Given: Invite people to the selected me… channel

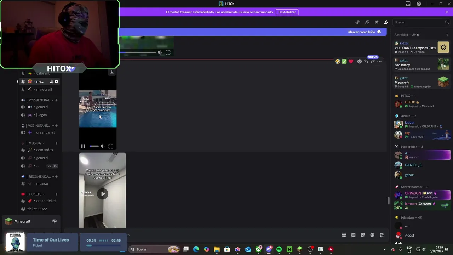Looking at the screenshot, I should tap(52, 81).
